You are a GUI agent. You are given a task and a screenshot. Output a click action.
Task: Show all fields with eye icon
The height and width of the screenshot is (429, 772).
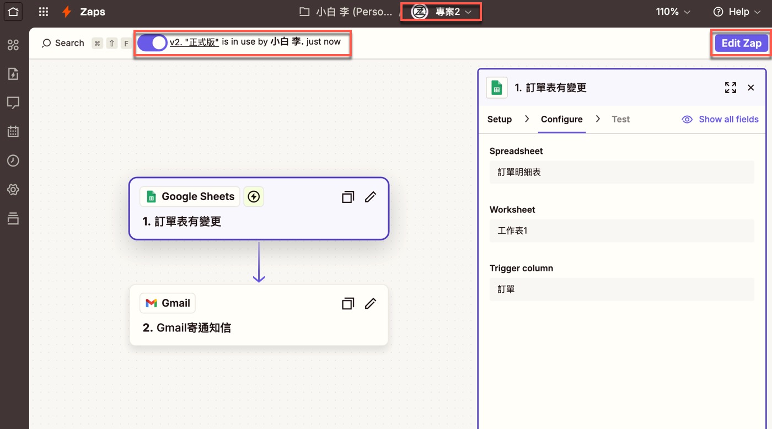[x=720, y=119]
